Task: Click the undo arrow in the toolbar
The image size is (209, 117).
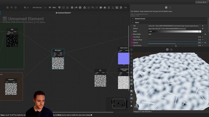Action: click(25, 7)
